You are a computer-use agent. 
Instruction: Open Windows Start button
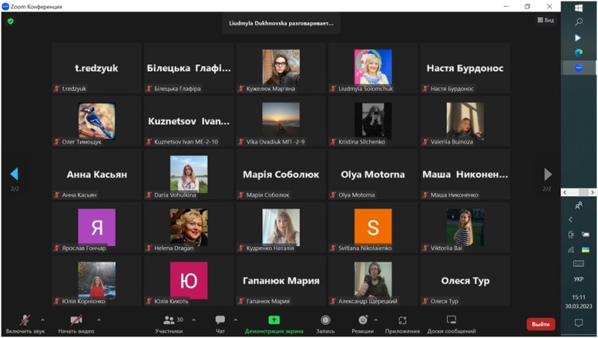(x=579, y=7)
